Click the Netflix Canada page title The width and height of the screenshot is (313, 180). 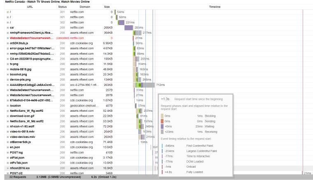47,2
